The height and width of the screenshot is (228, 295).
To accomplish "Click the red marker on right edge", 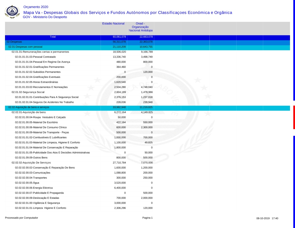I will pyautogui.click(x=294, y=117).
